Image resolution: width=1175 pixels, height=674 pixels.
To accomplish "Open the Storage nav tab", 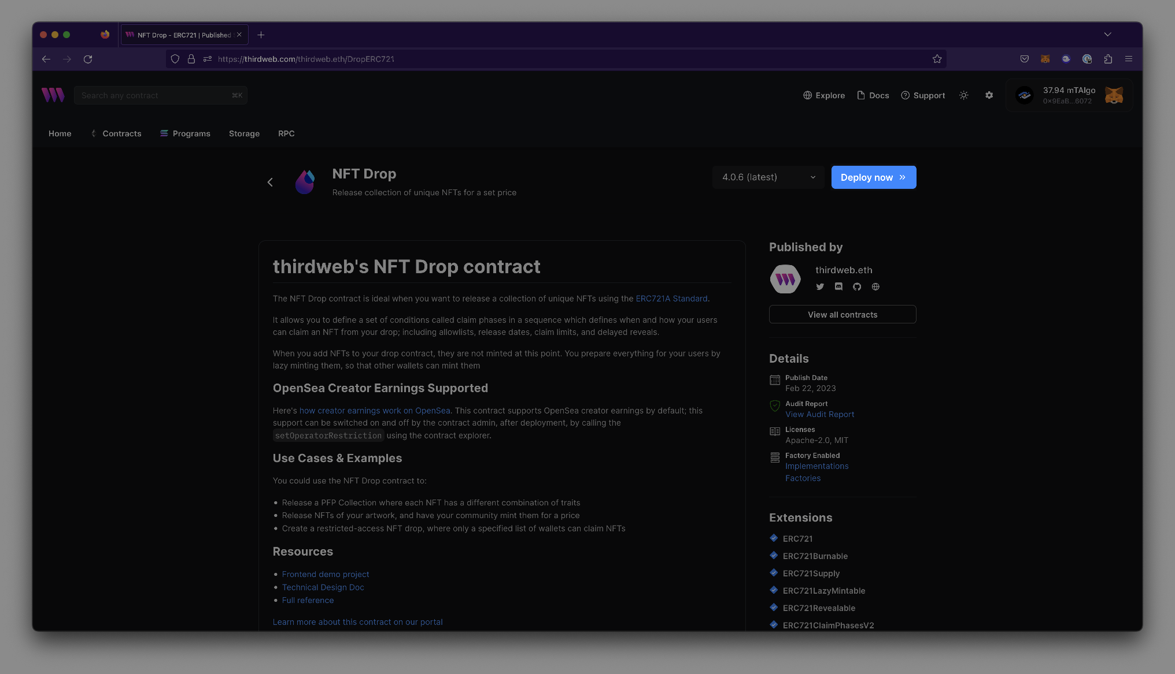I will pyautogui.click(x=244, y=133).
